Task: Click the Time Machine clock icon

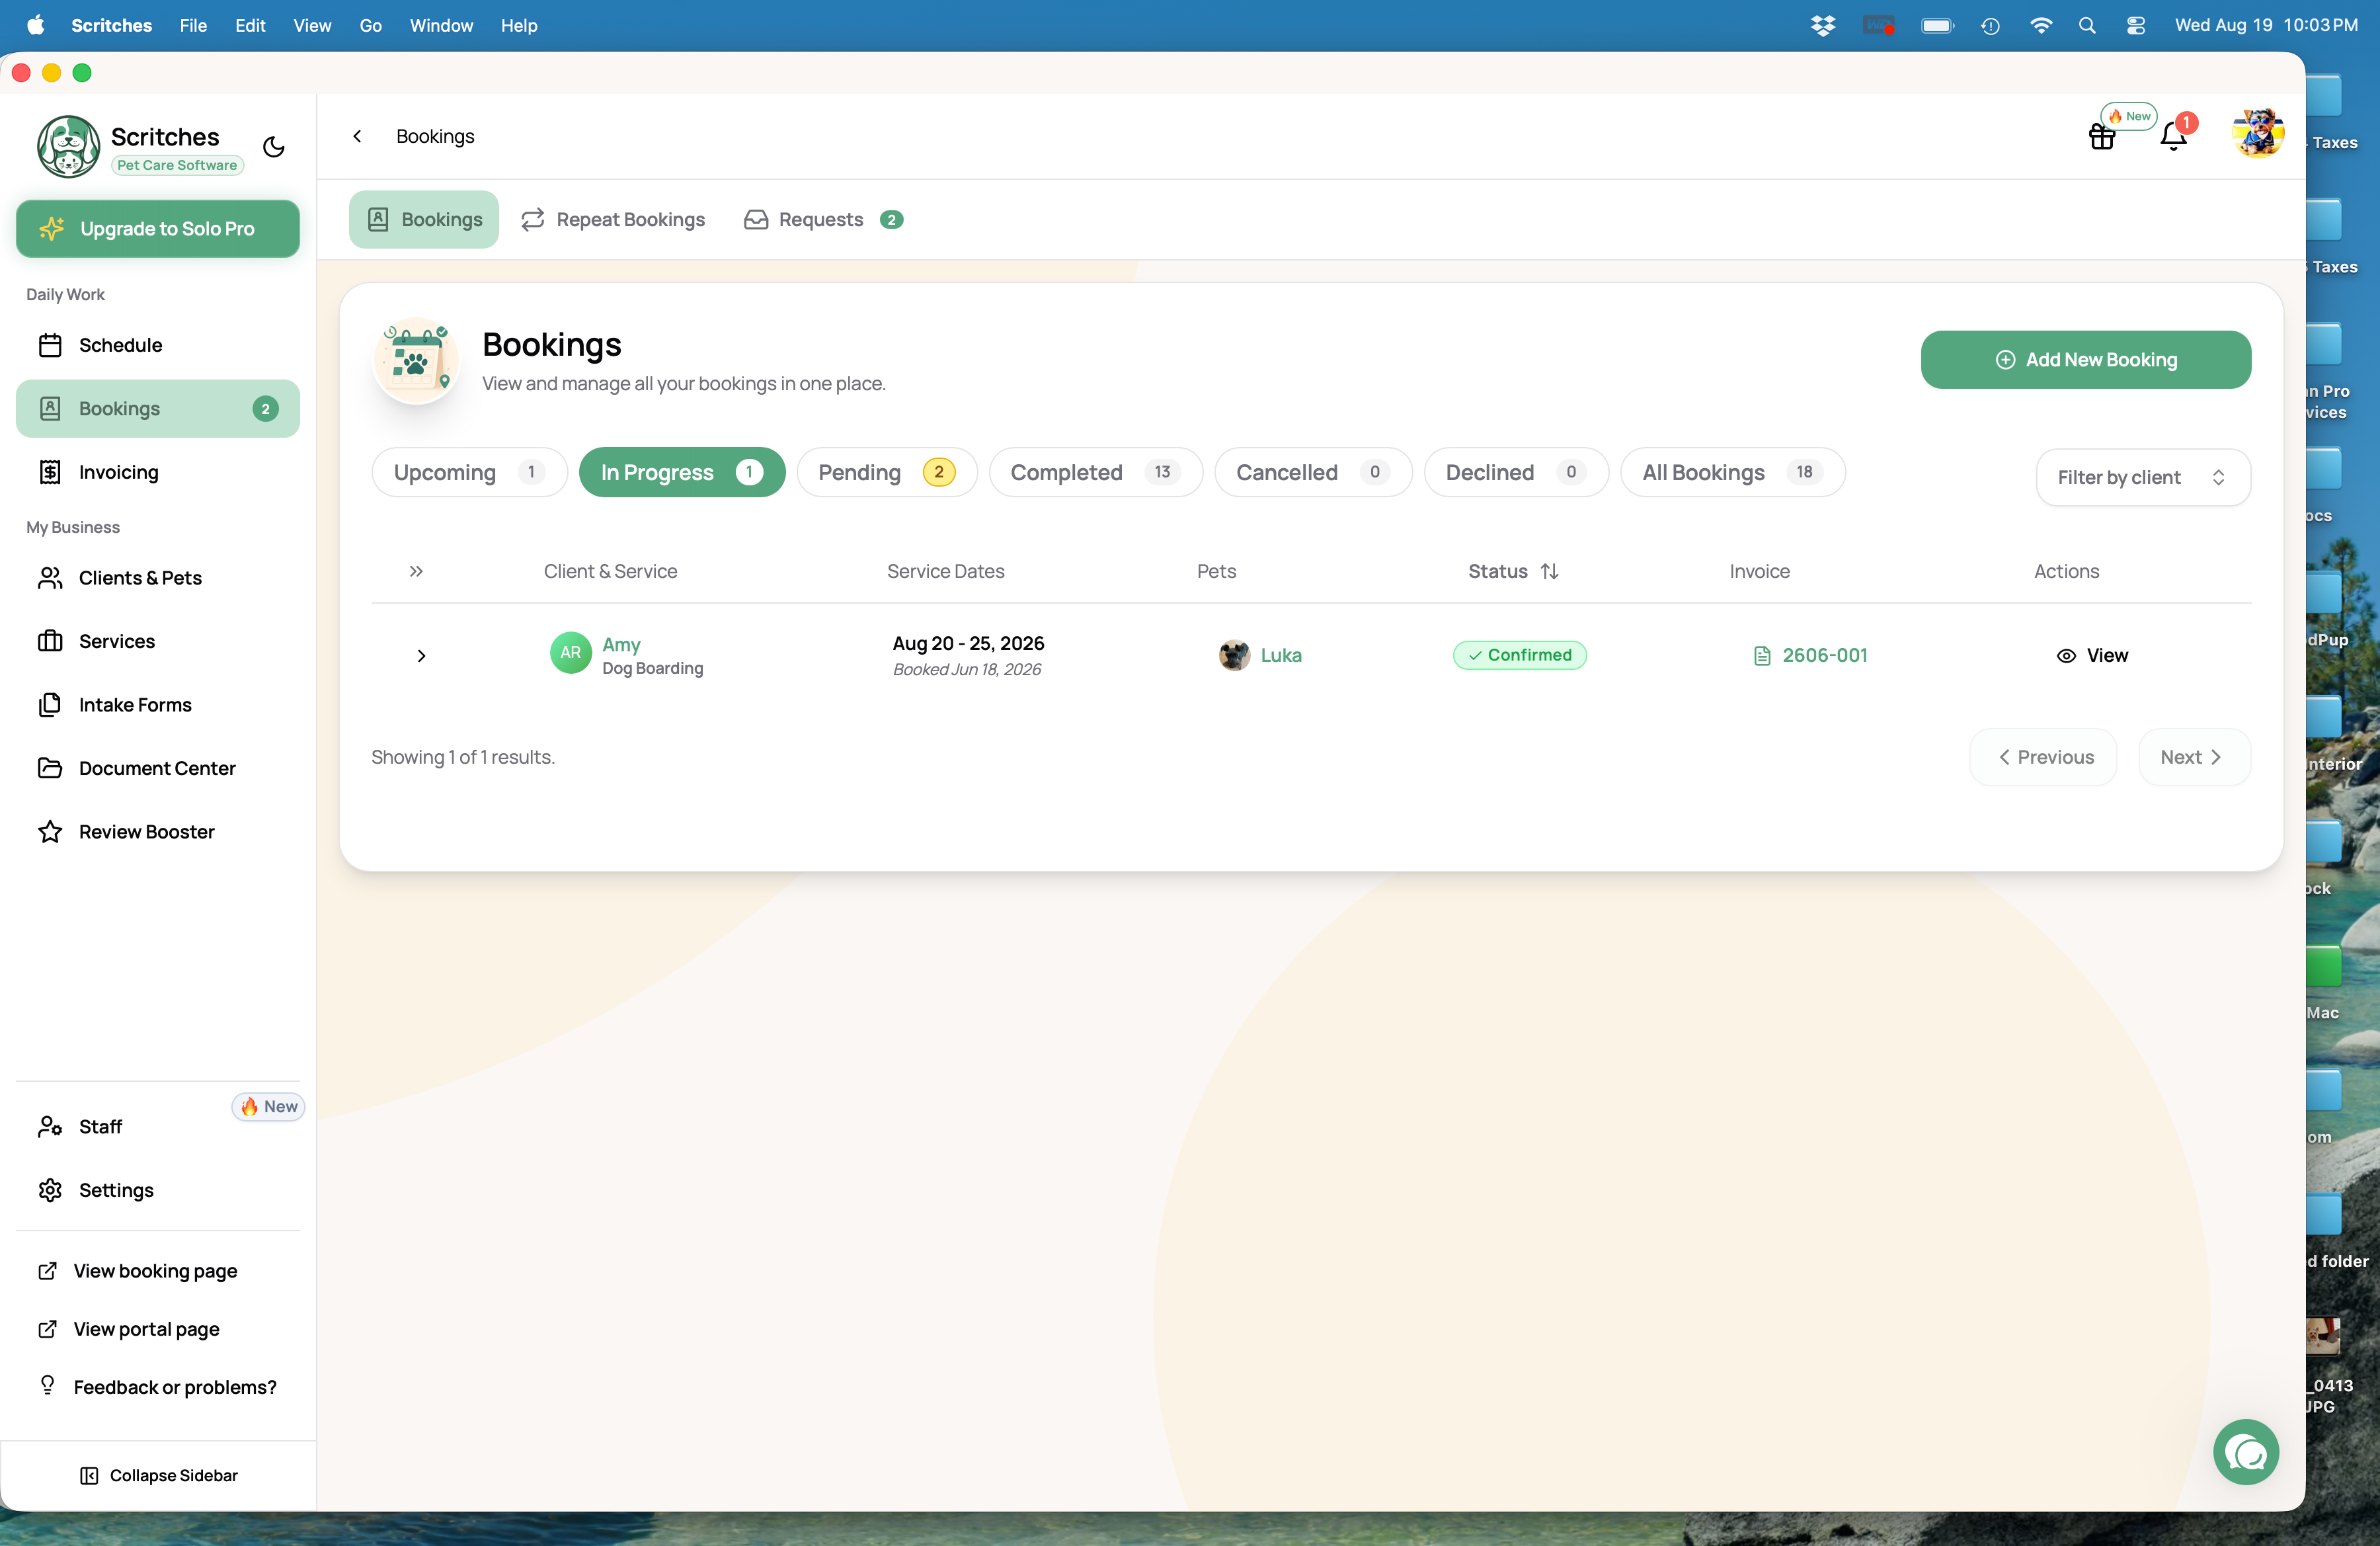Action: pyautogui.click(x=1990, y=25)
